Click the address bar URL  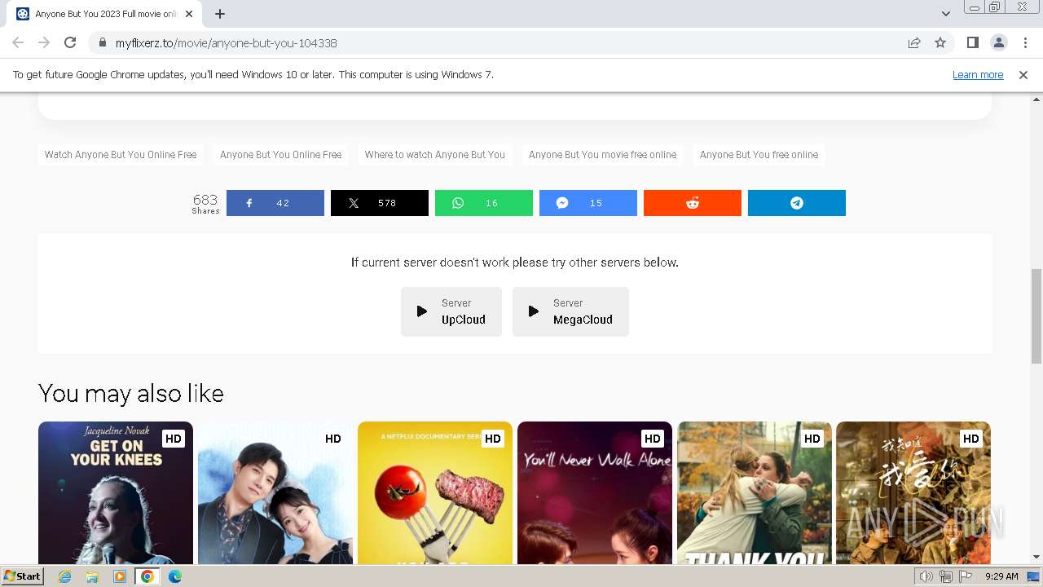(226, 42)
